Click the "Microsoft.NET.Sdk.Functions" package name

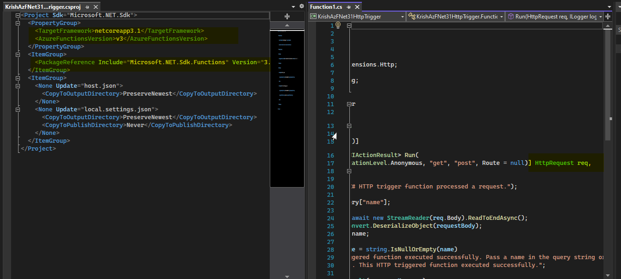177,62
